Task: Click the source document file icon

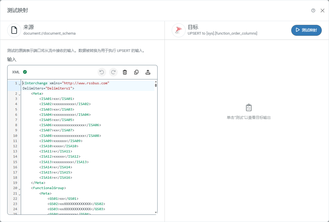Action: pos(14,30)
